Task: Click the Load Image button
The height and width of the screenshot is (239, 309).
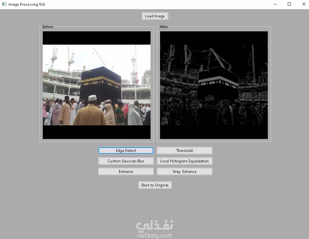Action: click(x=155, y=16)
